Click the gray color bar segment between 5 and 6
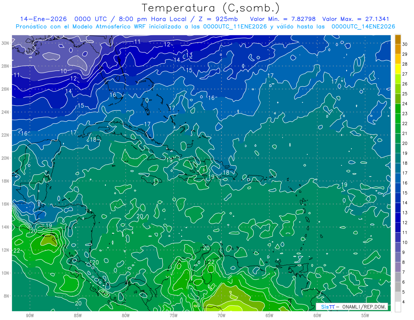 [398, 287]
